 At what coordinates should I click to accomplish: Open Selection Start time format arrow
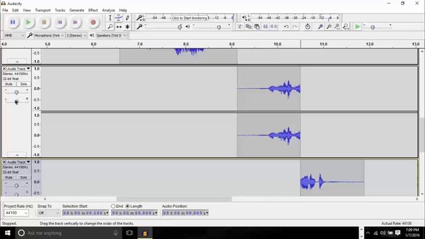point(108,213)
